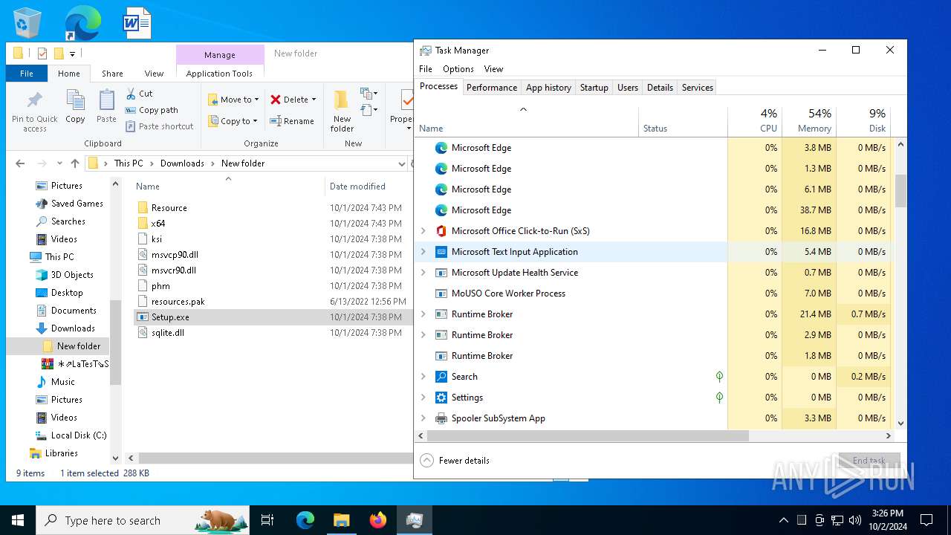Click the Rename command in Organize
The width and height of the screenshot is (951, 535).
click(292, 121)
